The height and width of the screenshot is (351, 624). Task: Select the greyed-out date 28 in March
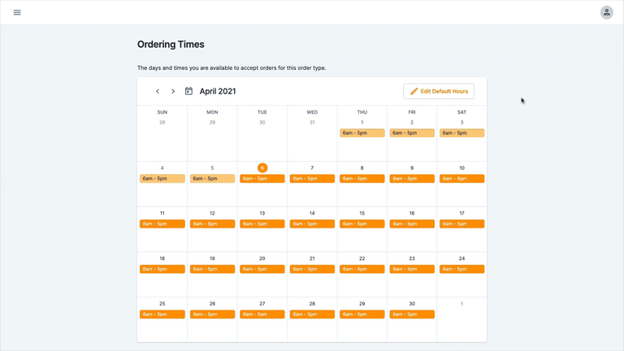coord(162,123)
